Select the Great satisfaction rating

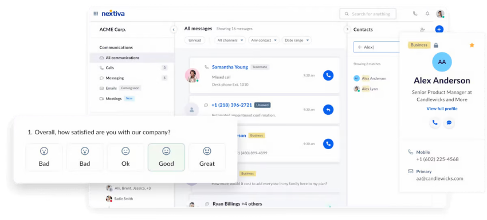[207, 157]
